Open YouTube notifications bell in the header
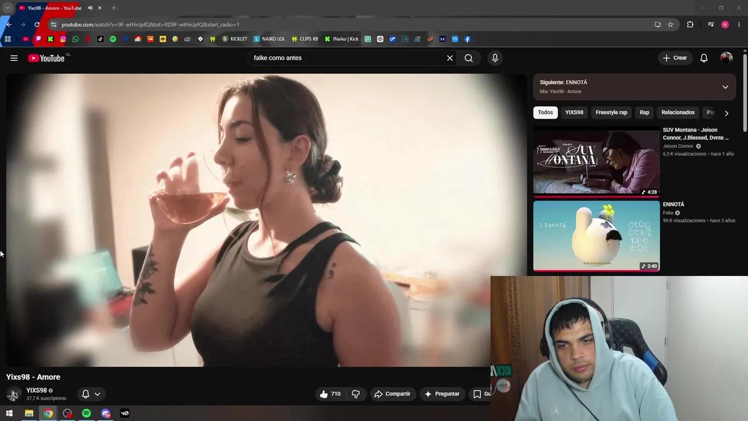 704,58
